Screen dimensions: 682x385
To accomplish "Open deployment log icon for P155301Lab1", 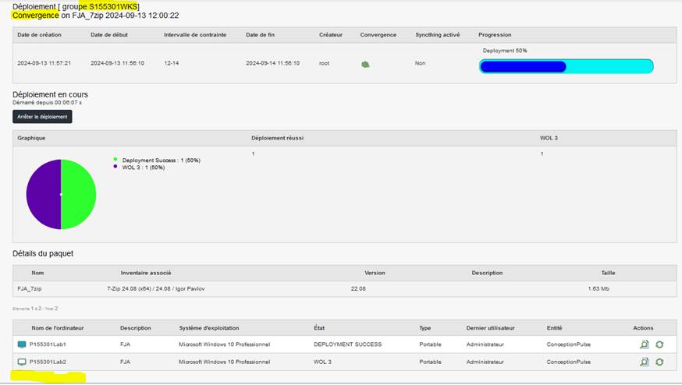I will [644, 344].
